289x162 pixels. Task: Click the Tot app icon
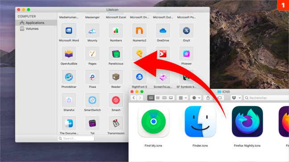click(92, 123)
